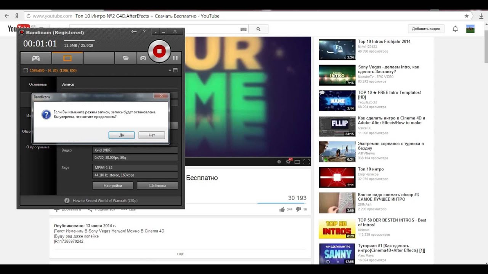Open Bandicam help question mark
The width and height of the screenshot is (488, 274).
144,32
